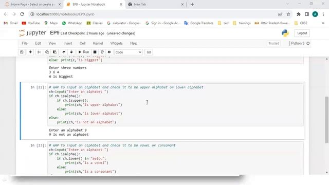Reload the current page
The height and width of the screenshot is (185, 329).
coord(22,14)
